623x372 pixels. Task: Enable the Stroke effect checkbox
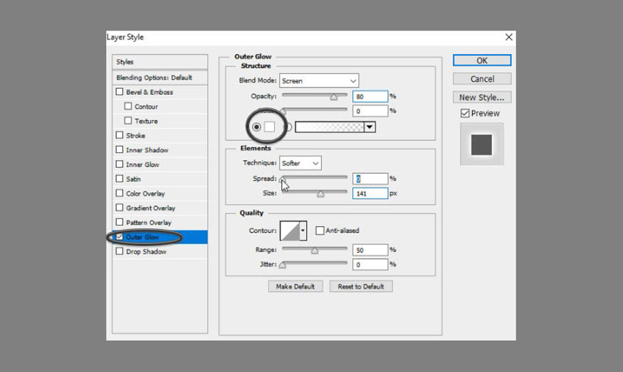tap(119, 135)
